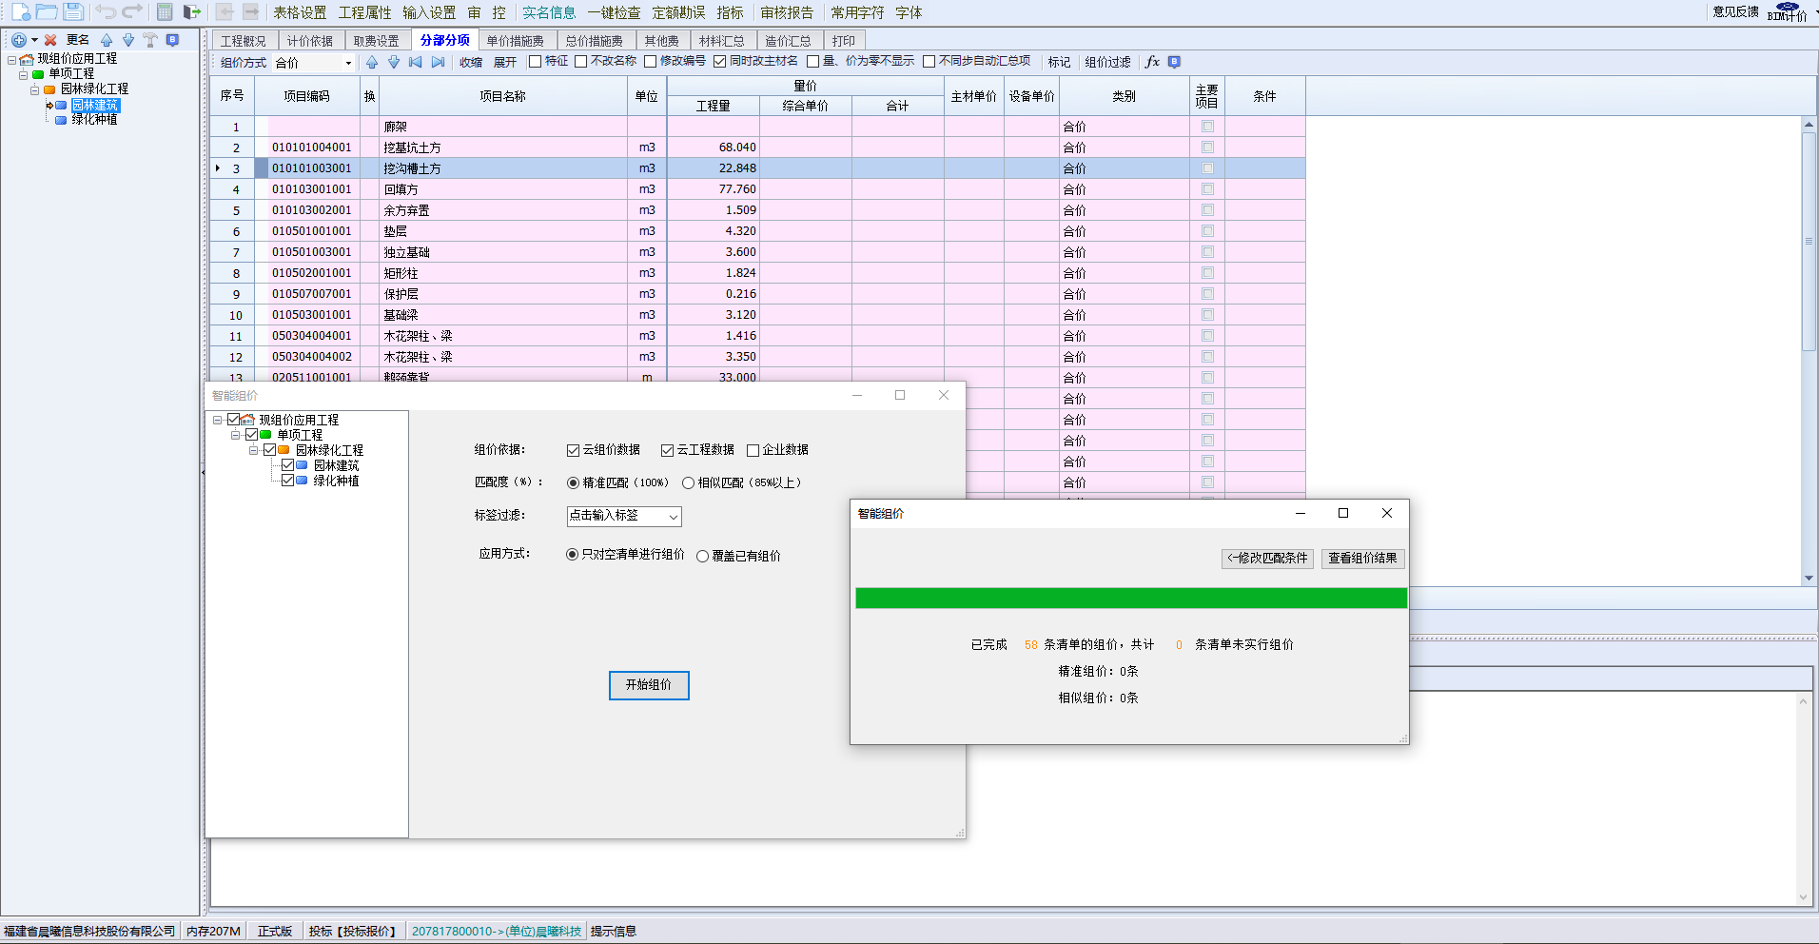The width and height of the screenshot is (1819, 944).
Task: Click the save floppy disk icon
Action: 73,11
